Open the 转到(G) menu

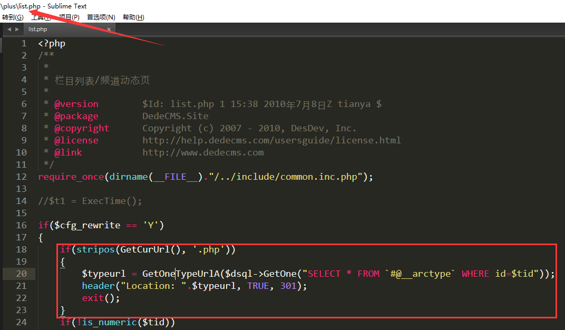(13, 17)
